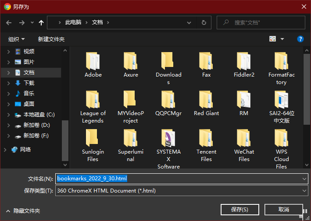Screen dimensions: 311x221
Task: Select 文档 in the navigation pane
Action: pos(29,73)
